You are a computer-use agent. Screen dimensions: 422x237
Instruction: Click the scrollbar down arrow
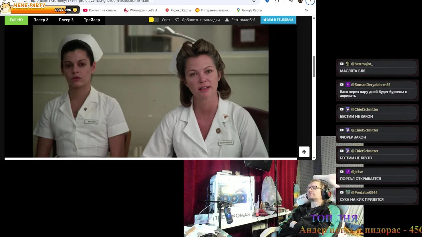(314, 158)
